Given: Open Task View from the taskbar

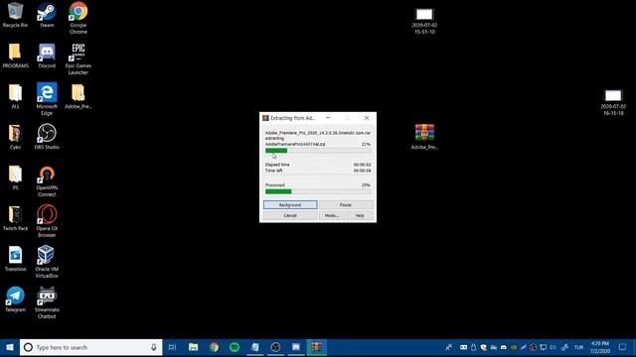Looking at the screenshot, I should pos(172,347).
